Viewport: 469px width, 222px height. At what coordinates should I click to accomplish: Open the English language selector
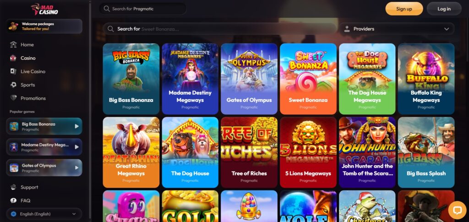[44, 214]
